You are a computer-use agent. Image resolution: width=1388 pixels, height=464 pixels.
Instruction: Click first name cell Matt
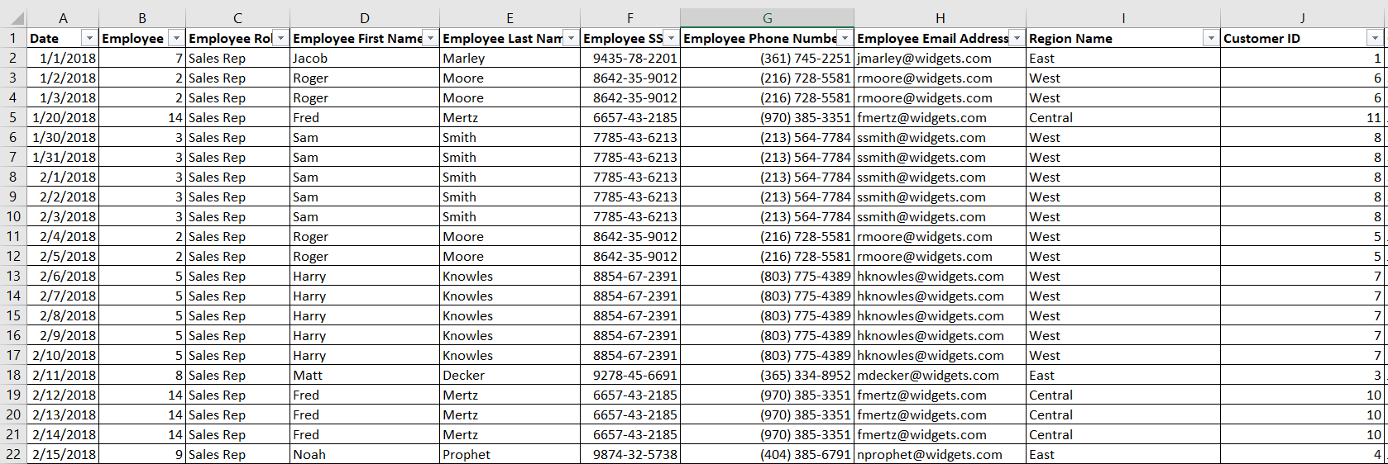[x=365, y=375]
